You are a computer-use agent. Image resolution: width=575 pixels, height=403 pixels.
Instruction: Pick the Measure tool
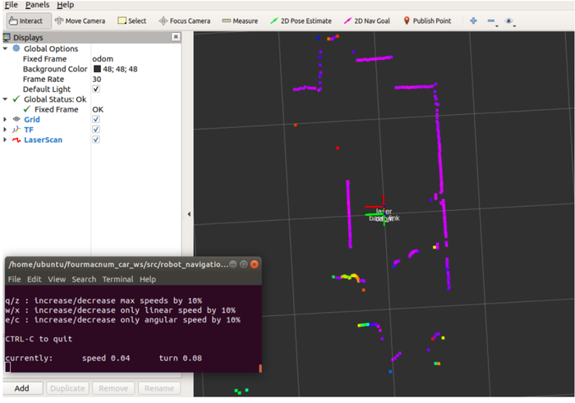(x=240, y=21)
